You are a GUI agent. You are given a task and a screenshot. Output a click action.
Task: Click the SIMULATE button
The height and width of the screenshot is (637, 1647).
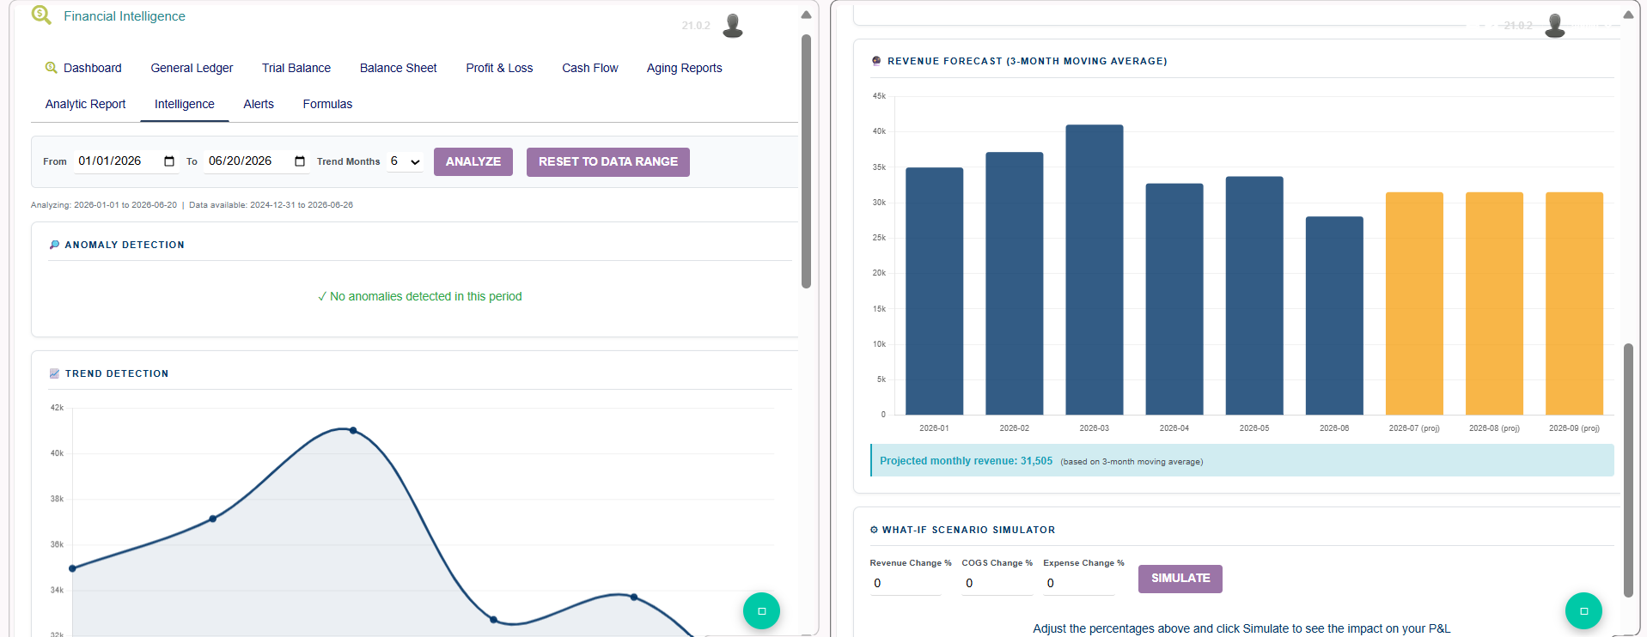pyautogui.click(x=1180, y=579)
